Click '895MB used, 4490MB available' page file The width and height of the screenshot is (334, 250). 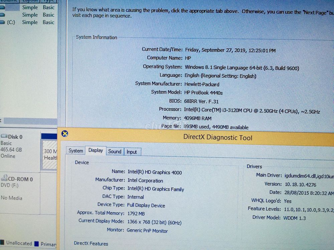pos(216,127)
